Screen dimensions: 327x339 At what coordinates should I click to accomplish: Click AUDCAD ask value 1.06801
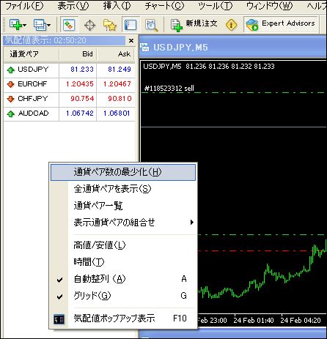(117, 113)
